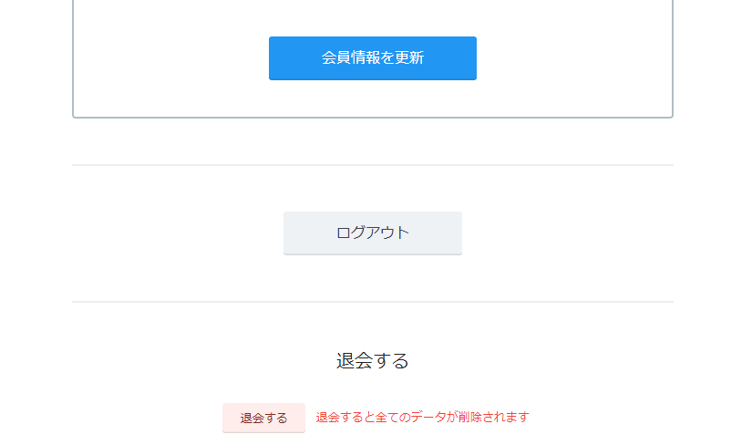This screenshot has width=752, height=445.
Task: Withdraw membership via the small pink button
Action: point(263,418)
